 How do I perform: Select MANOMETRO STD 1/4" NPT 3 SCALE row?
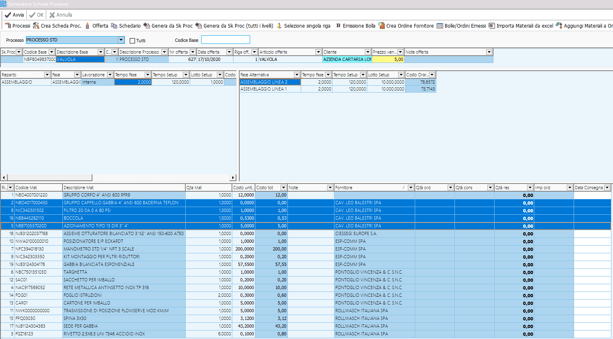pyautogui.click(x=306, y=249)
